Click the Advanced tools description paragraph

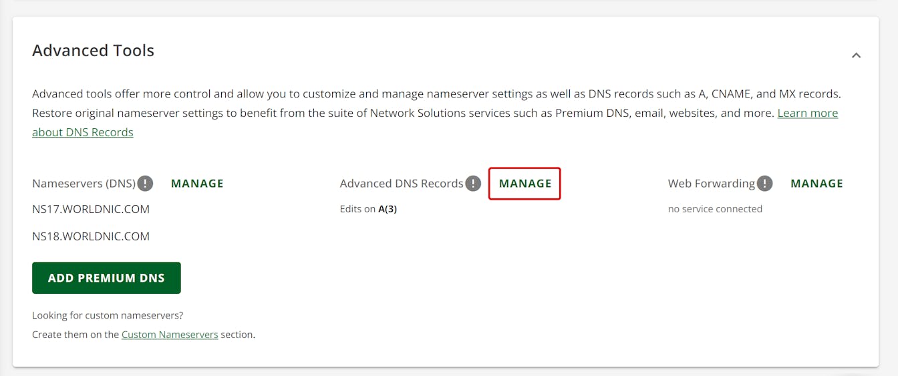[x=401, y=94]
